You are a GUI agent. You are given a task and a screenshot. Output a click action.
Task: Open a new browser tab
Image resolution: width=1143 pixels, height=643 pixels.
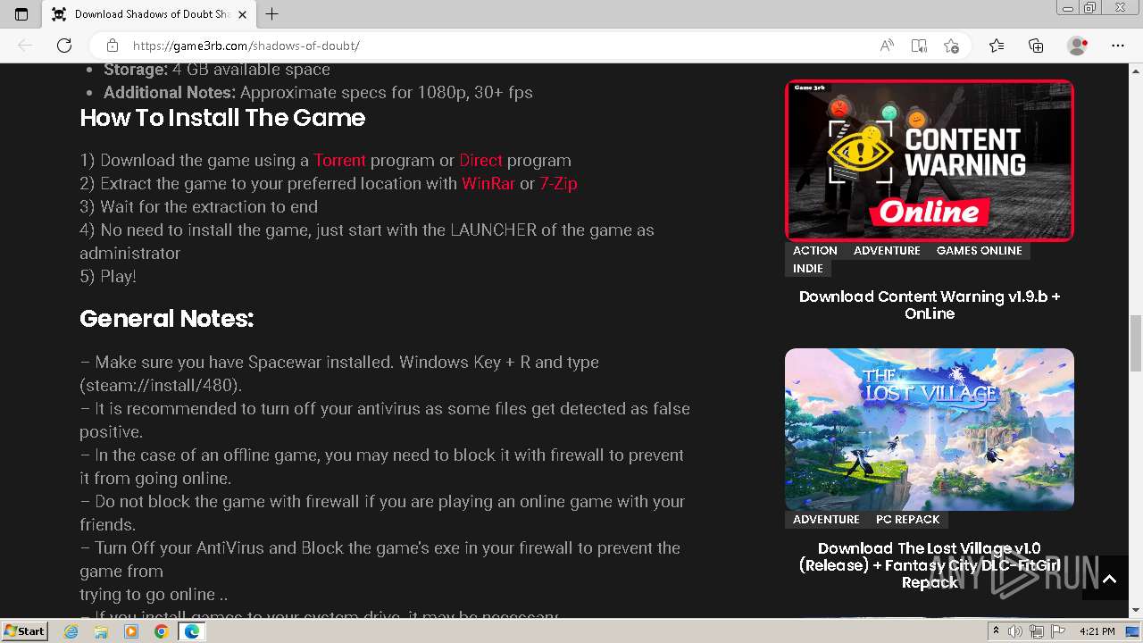tap(272, 13)
